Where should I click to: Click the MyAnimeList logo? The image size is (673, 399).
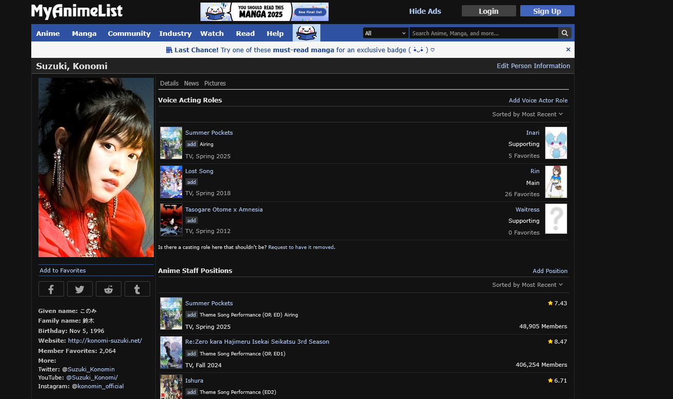click(77, 11)
